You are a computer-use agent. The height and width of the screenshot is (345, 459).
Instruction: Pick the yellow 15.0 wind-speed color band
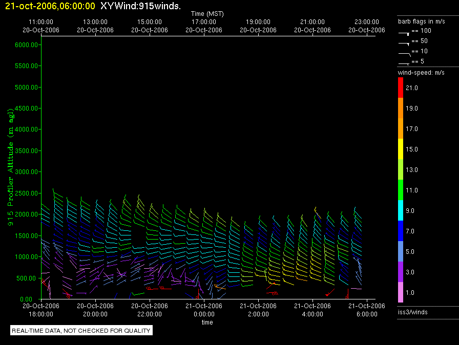[401, 149]
